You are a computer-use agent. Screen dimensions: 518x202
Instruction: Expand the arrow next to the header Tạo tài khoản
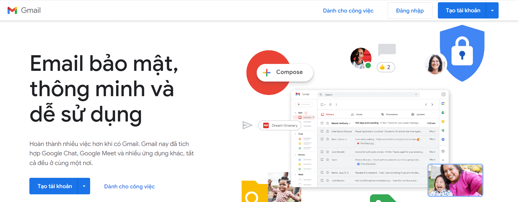point(492,11)
